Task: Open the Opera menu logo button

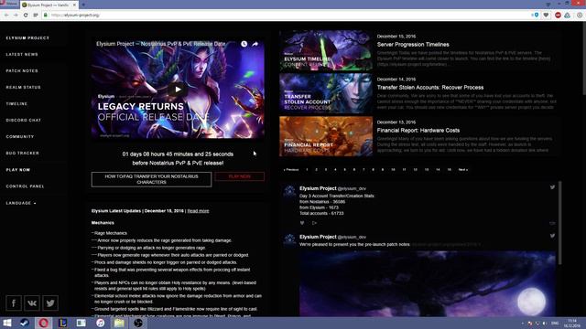Action: tap(9, 4)
